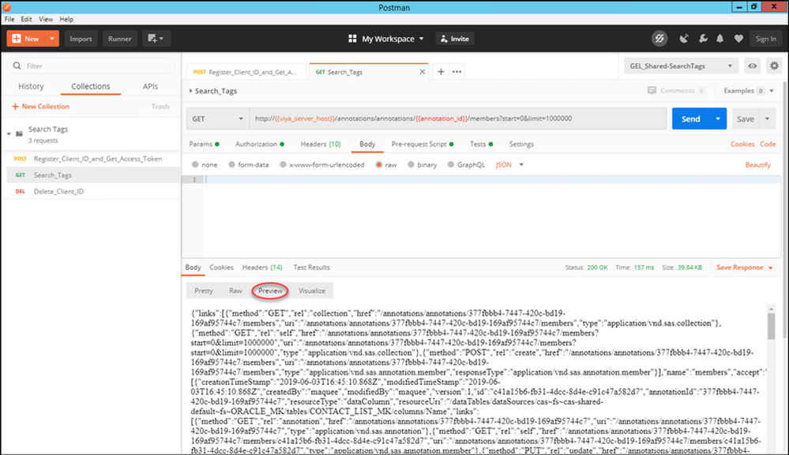Click the search magnifier in Filter
The image size is (789, 455).
point(17,65)
